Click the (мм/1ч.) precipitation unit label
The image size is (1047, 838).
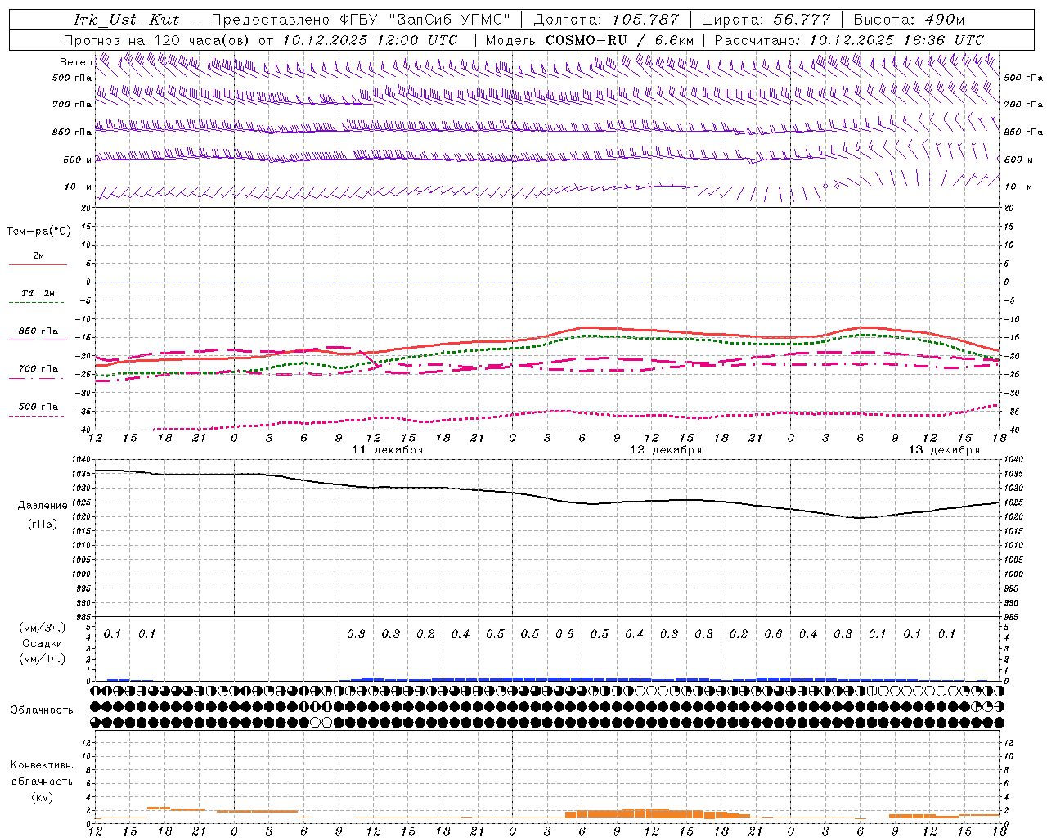point(43,658)
